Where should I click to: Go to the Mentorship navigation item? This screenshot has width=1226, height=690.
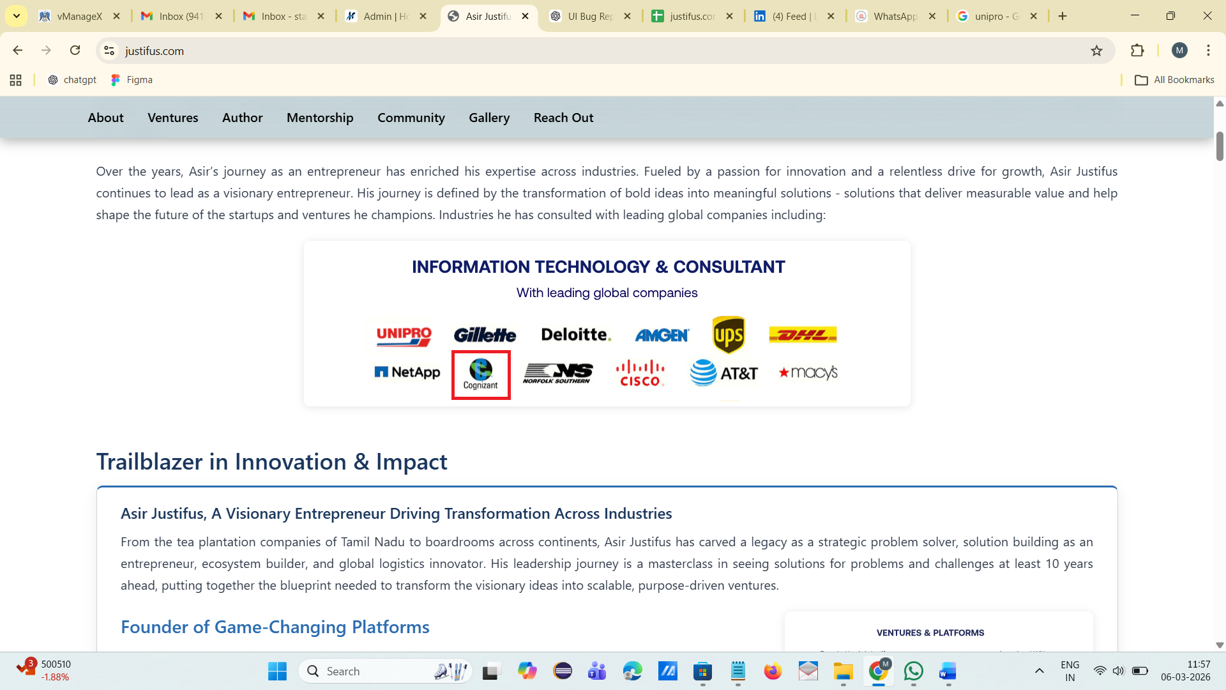click(x=320, y=118)
